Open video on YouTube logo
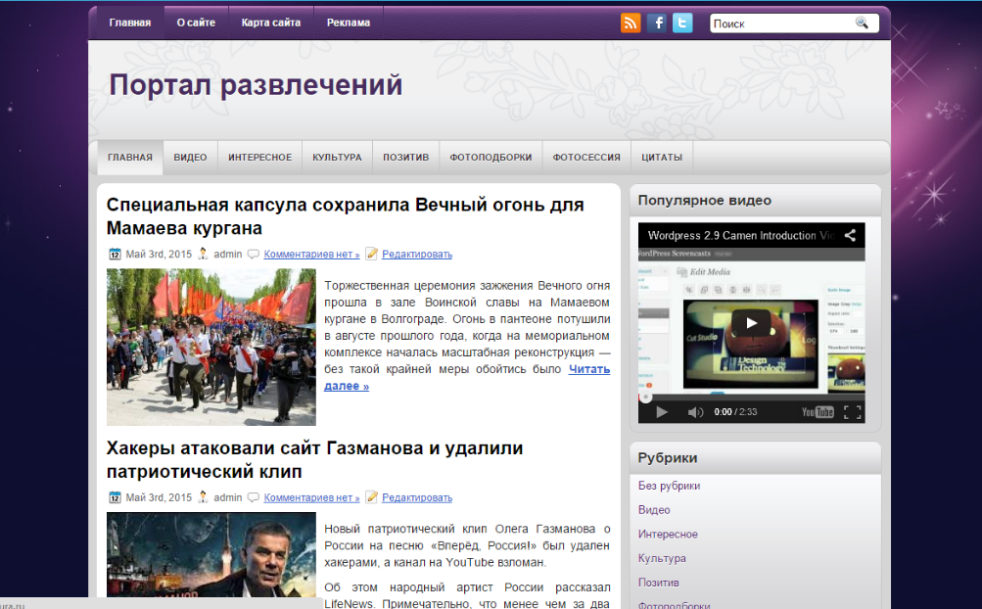982x609 pixels. (818, 411)
